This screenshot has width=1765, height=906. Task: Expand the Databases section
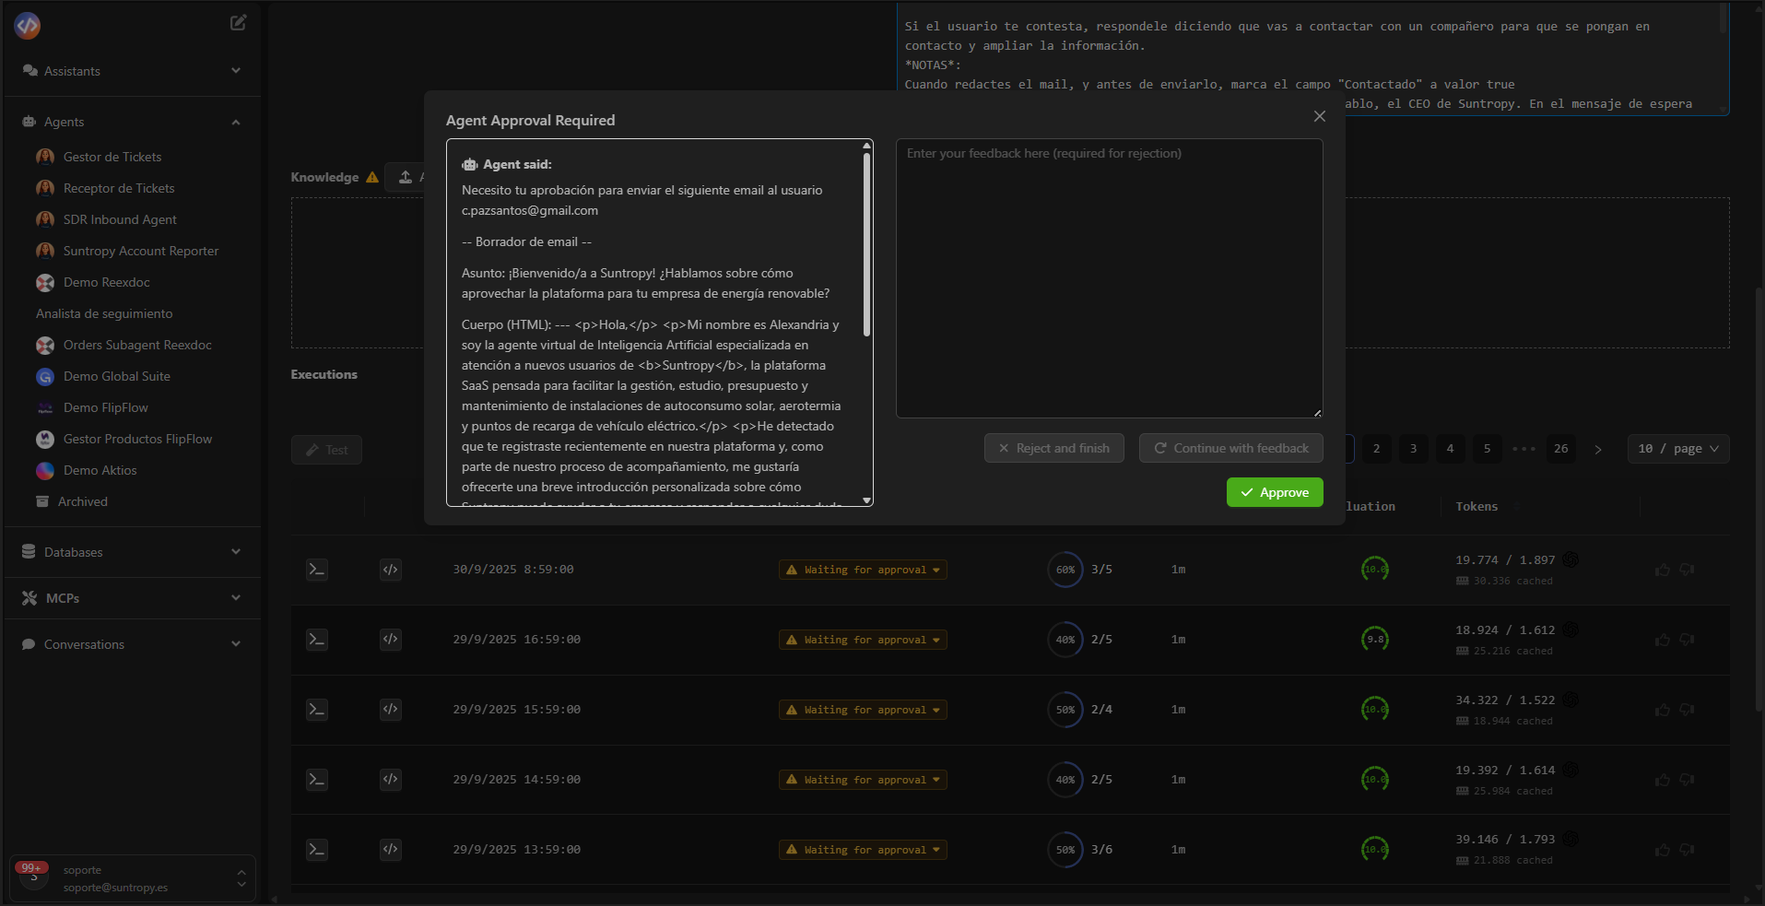pos(132,552)
